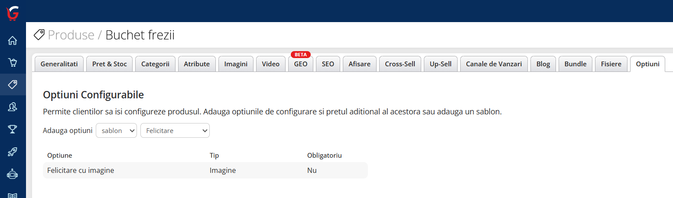673x198 pixels.
Task: Click the Gomag logo icon
Action: 13,13
